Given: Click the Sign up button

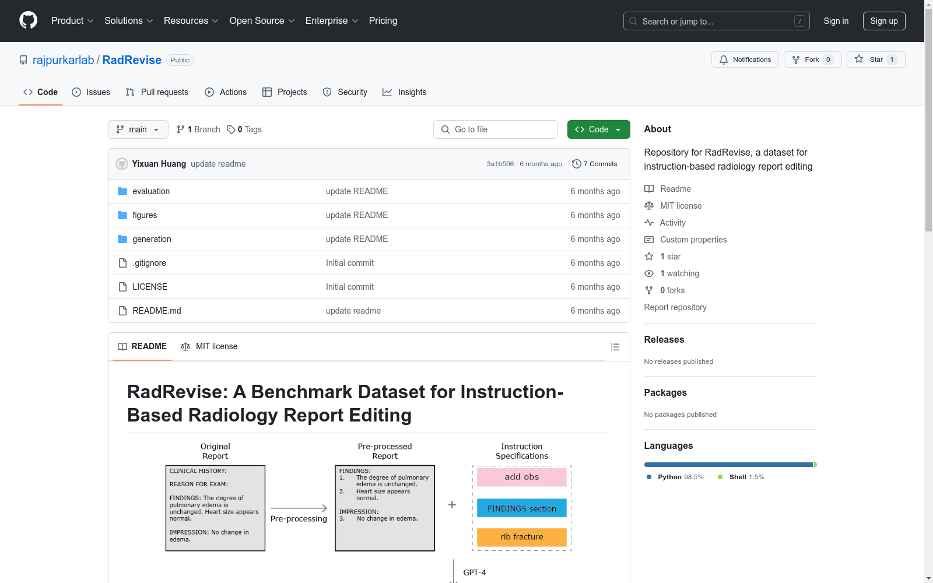Looking at the screenshot, I should click(884, 21).
